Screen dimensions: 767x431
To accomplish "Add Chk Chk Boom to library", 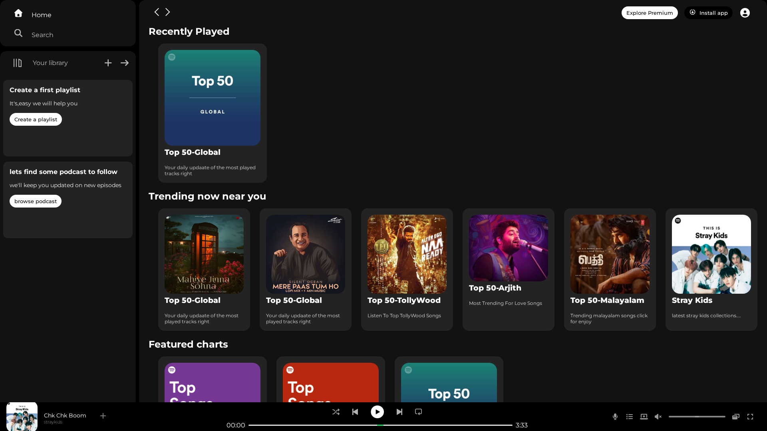I will pos(103,416).
